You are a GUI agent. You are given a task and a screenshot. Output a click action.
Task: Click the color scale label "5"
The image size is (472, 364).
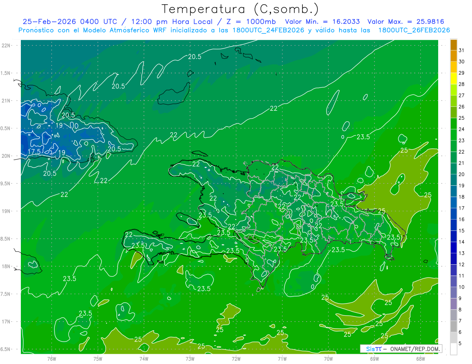point(460,344)
